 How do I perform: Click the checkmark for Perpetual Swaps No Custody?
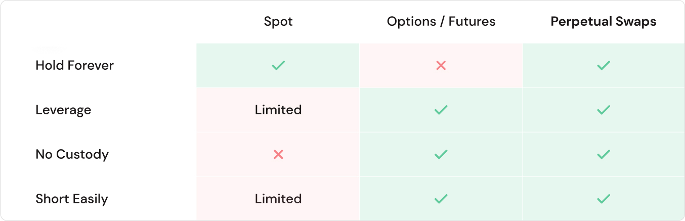coord(603,154)
